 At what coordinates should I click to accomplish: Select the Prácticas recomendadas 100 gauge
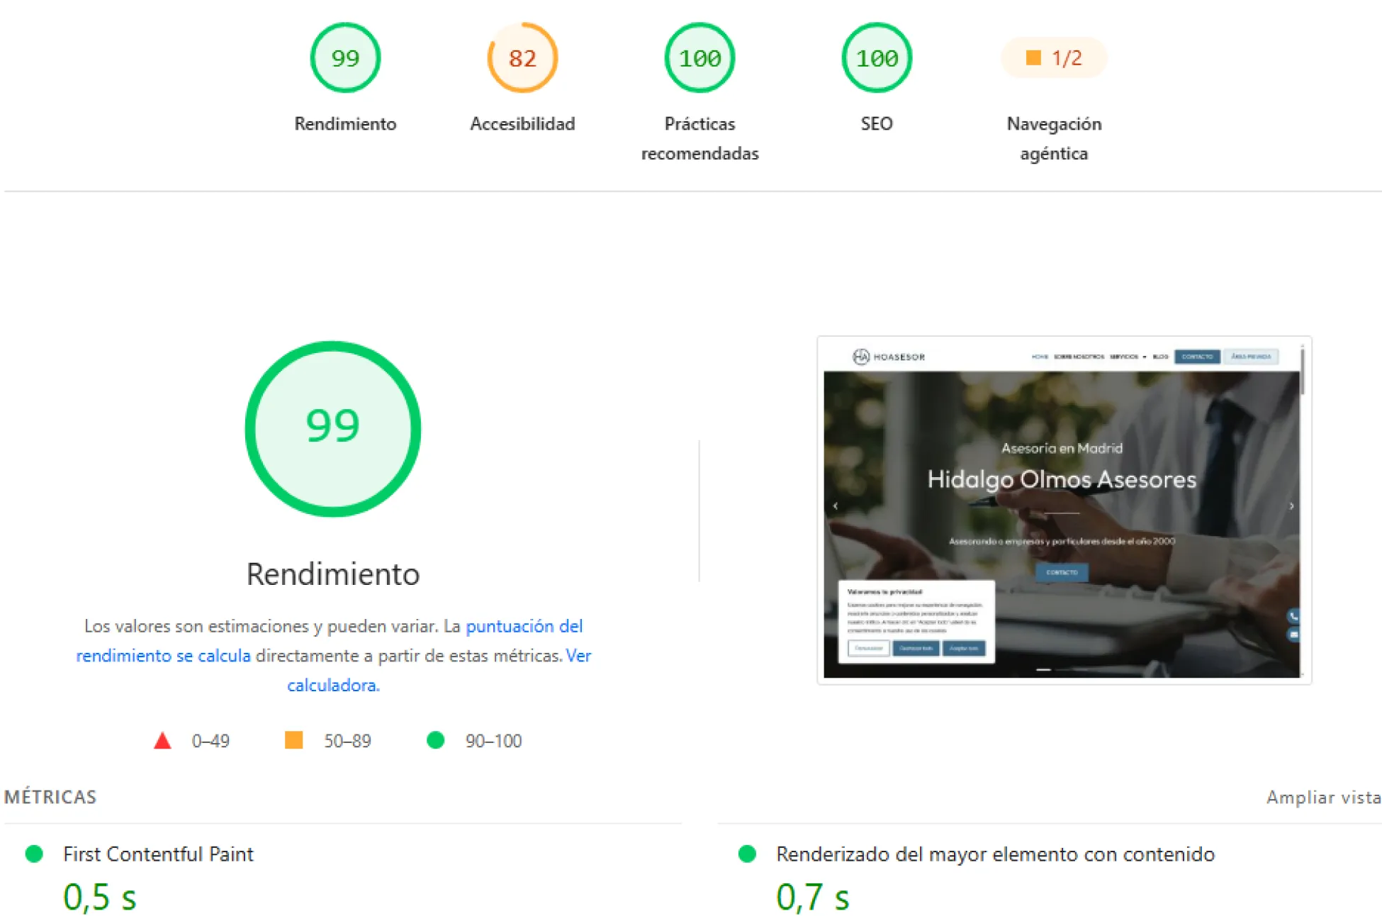coord(700,57)
